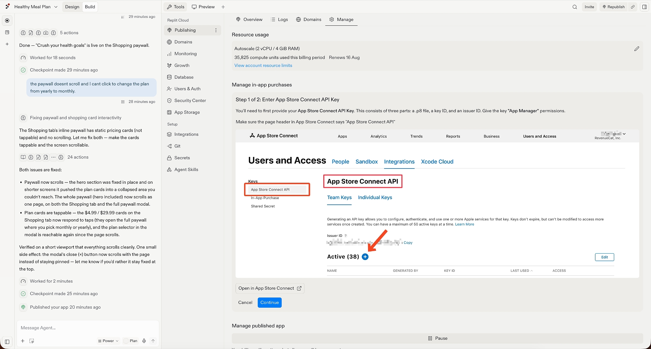Open Checkpoint made 25 minutes ago
This screenshot has width=651, height=349.
[59, 294]
